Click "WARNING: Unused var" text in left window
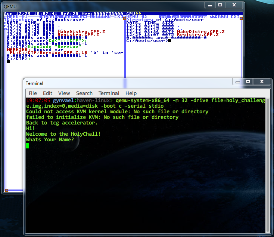This screenshot has width=274, height=237. pos(35,50)
